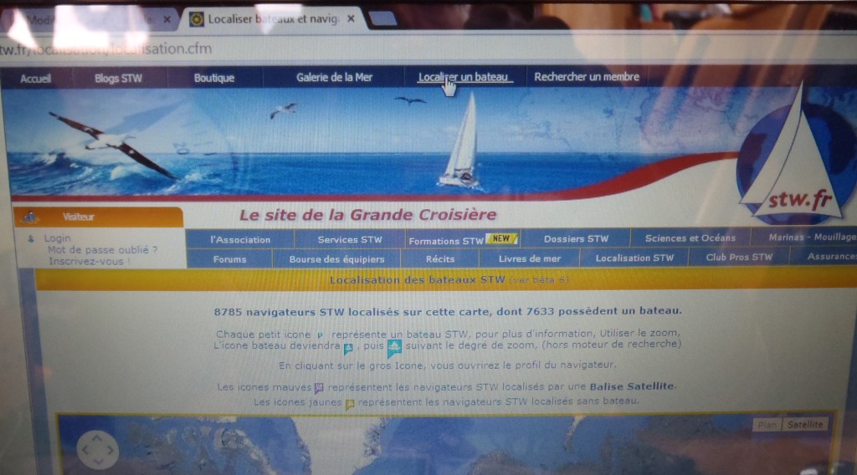This screenshot has height=475, width=857.
Task: Open Club Pros STW tab
Action: (x=739, y=258)
